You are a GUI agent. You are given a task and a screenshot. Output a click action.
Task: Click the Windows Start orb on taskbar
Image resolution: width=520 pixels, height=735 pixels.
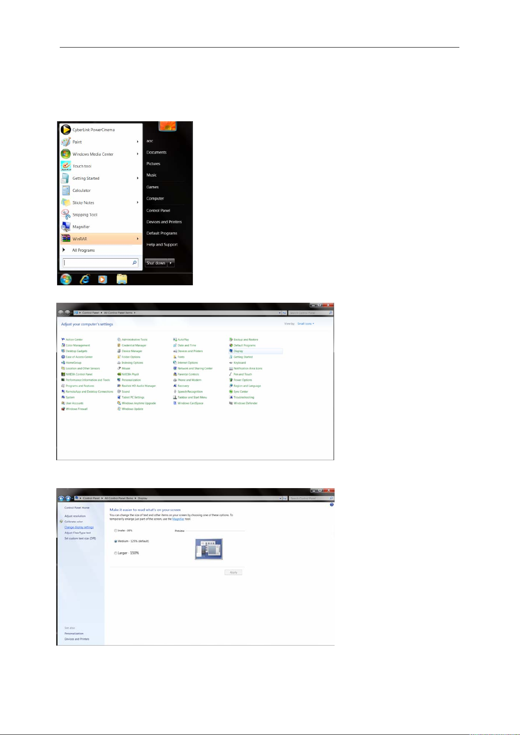click(66, 279)
